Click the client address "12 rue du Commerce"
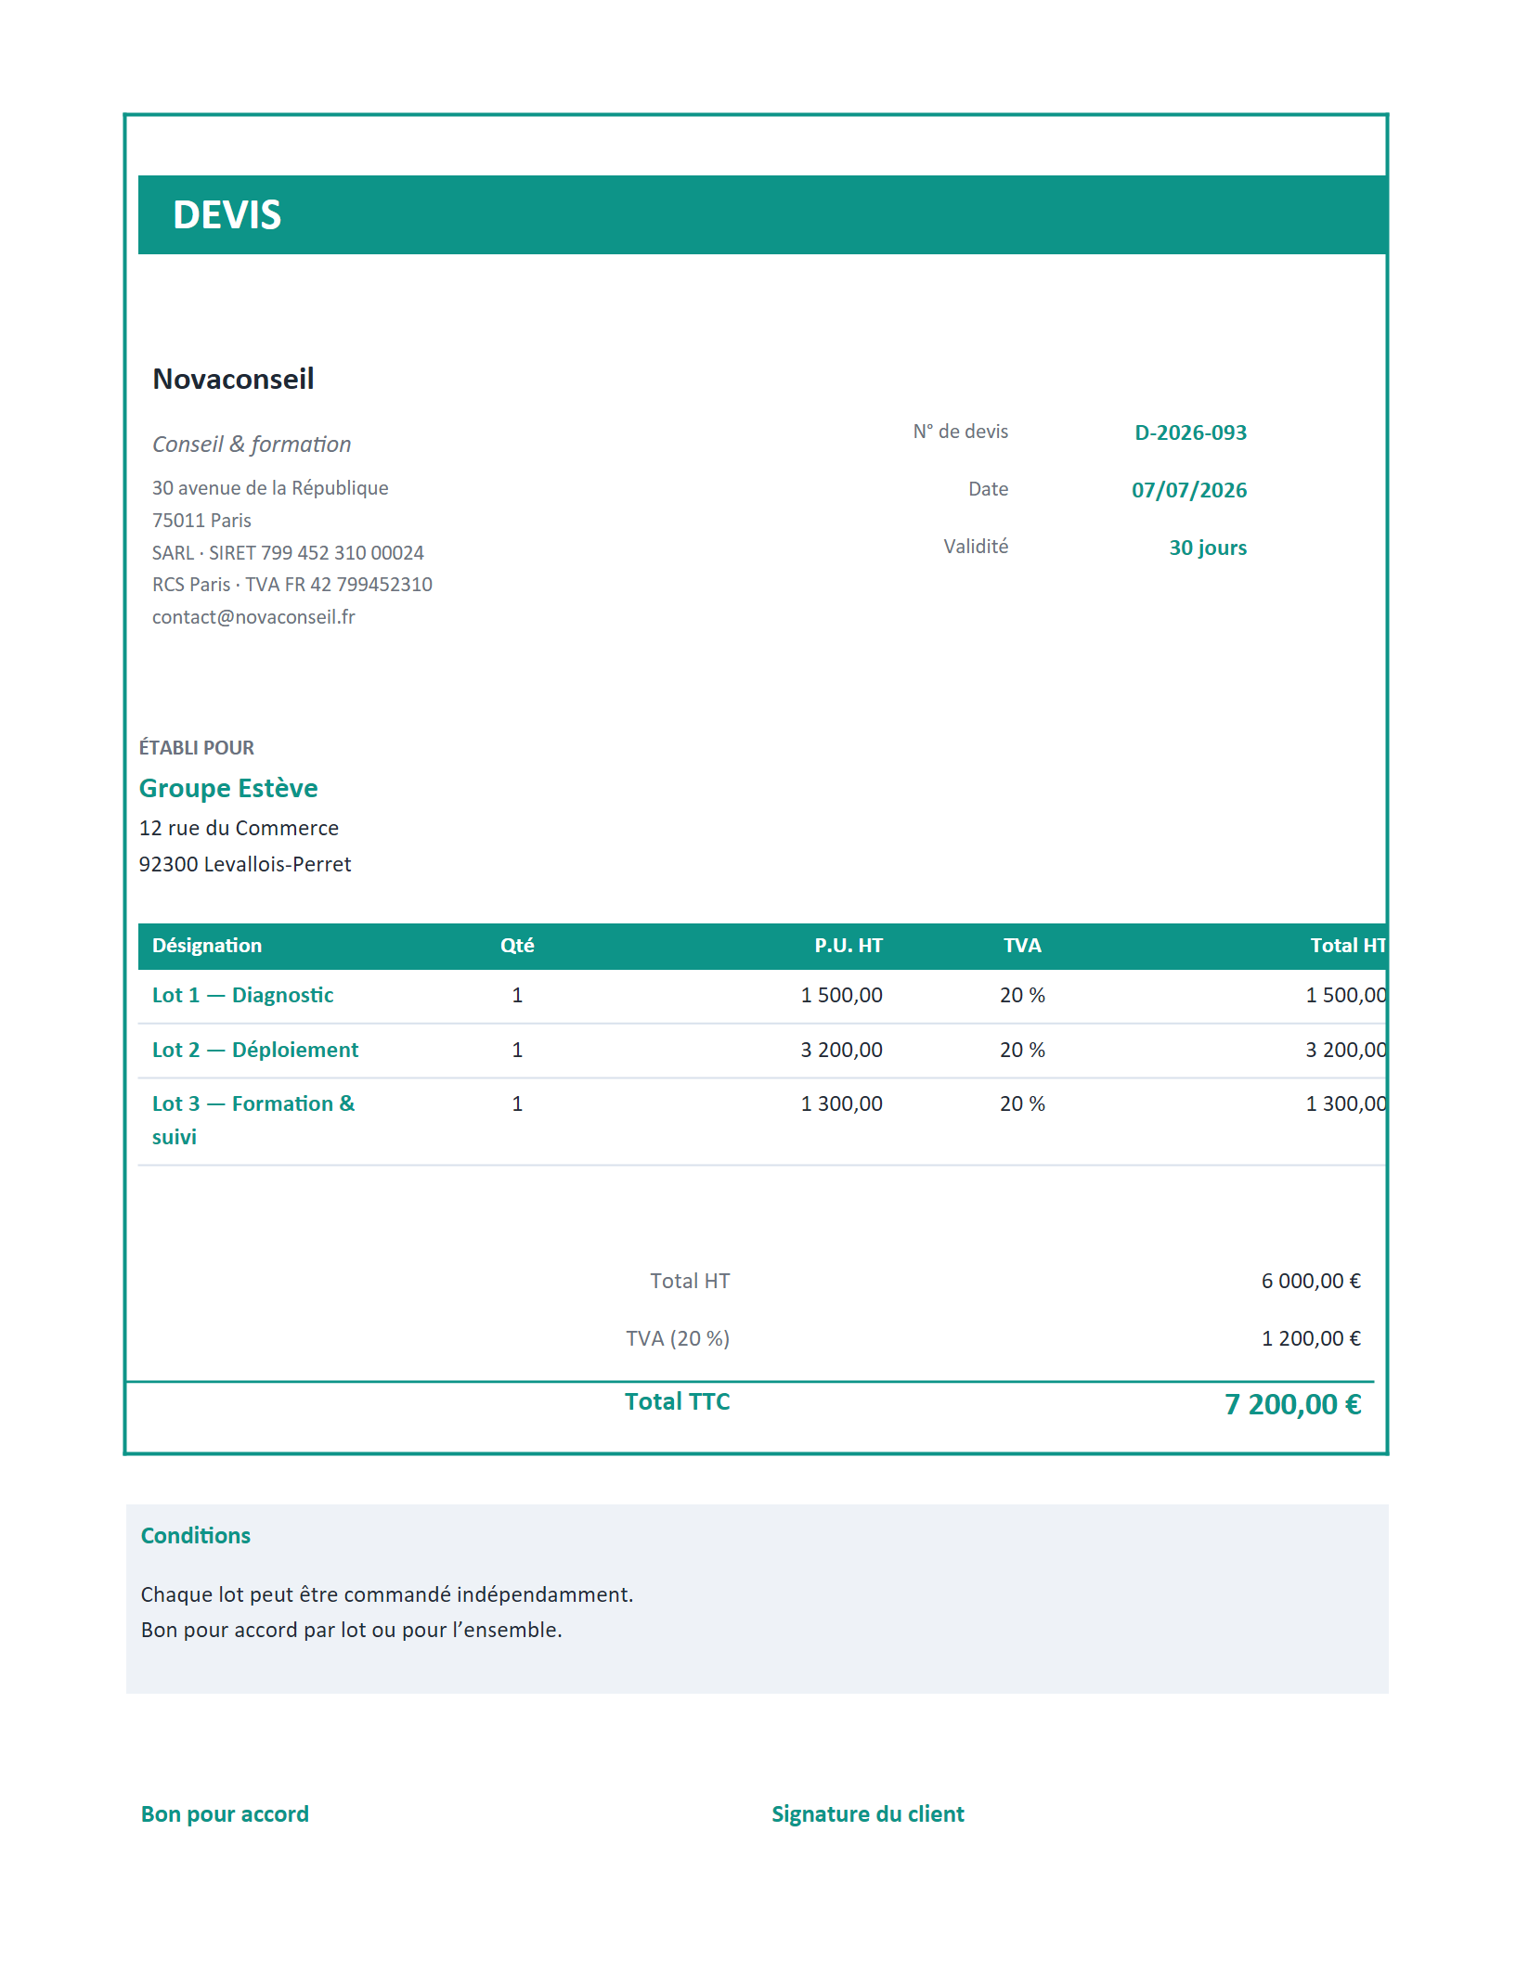The image size is (1516, 1961). tap(239, 828)
